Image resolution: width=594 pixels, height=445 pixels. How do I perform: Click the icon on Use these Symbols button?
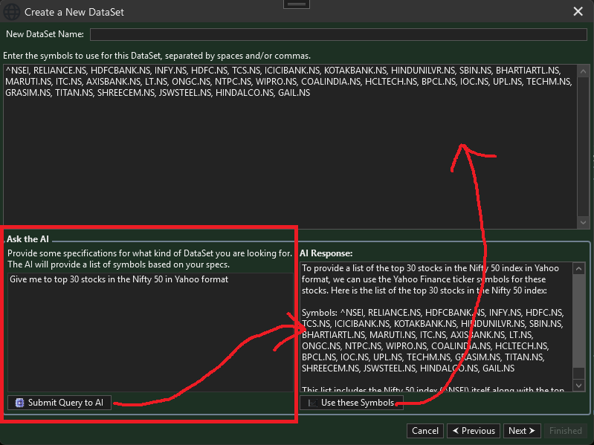pos(311,403)
